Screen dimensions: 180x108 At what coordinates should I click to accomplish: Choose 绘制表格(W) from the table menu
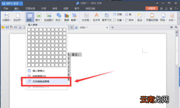coord(47,76)
